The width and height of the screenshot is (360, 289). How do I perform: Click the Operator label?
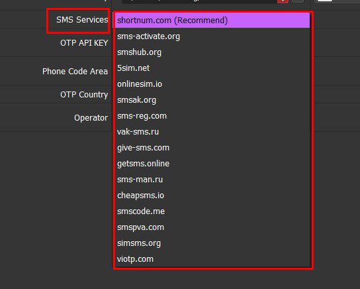[91, 118]
